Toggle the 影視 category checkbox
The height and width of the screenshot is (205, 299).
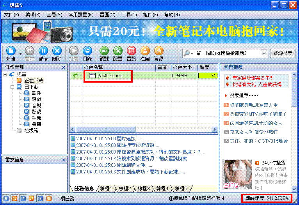(x=27, y=111)
